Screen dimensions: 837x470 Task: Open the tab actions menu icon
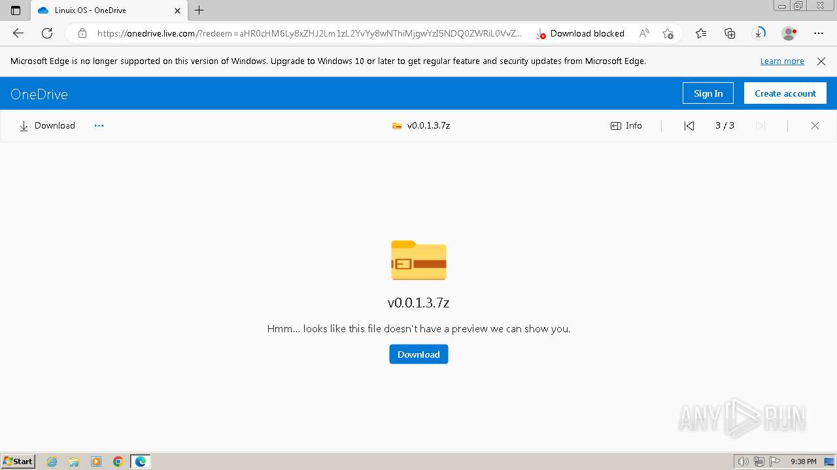[x=16, y=10]
